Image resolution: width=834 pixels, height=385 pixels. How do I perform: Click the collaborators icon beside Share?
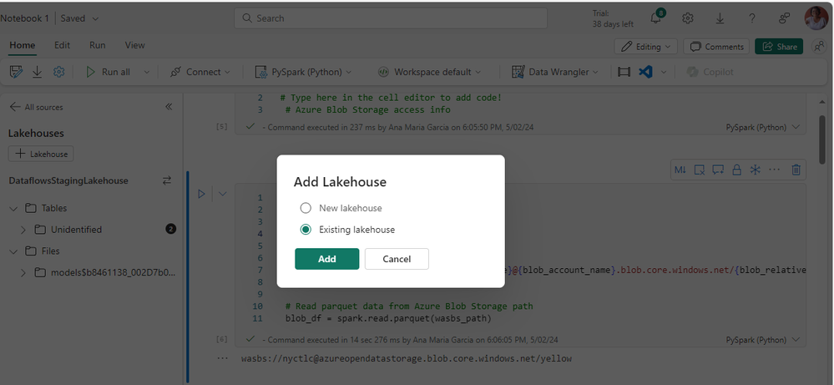(819, 47)
